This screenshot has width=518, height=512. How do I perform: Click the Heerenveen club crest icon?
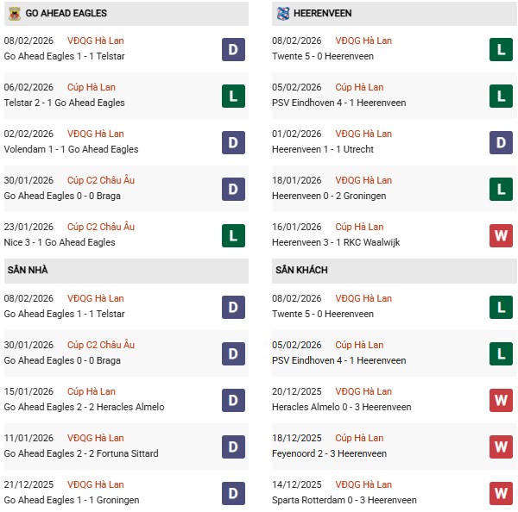tap(282, 13)
